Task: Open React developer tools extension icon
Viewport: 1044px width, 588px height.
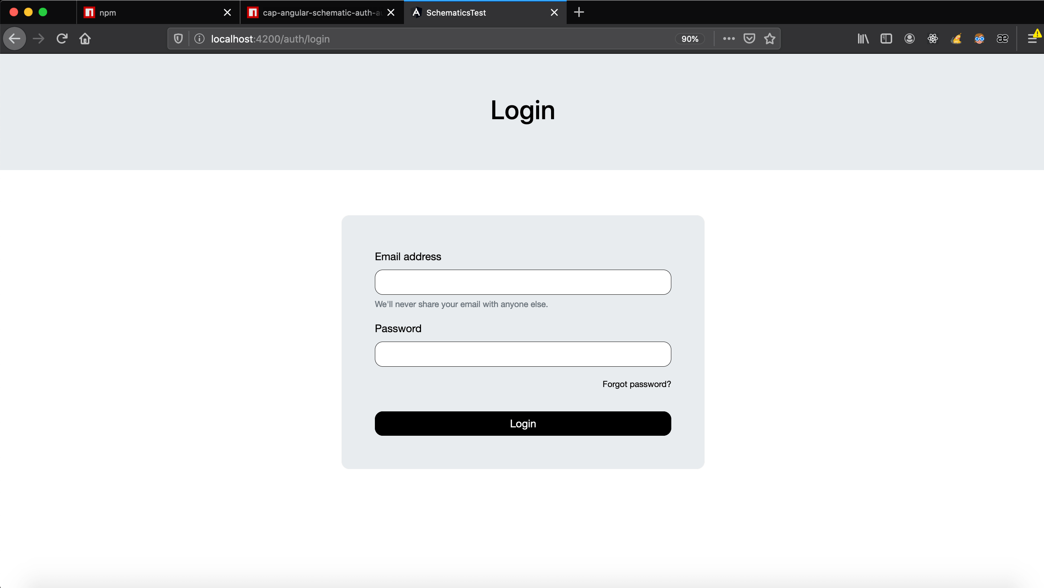Action: pyautogui.click(x=932, y=39)
